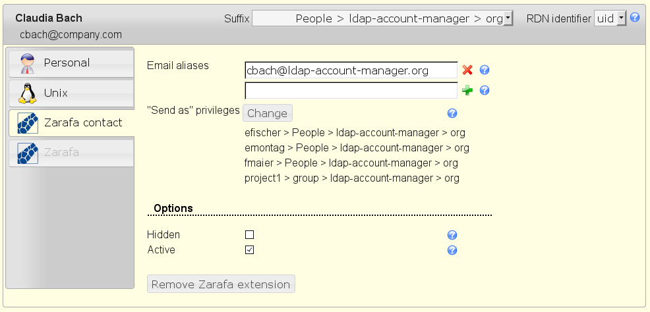Click the empty email alias input field
Screen dimensions: 650x312
coord(351,90)
